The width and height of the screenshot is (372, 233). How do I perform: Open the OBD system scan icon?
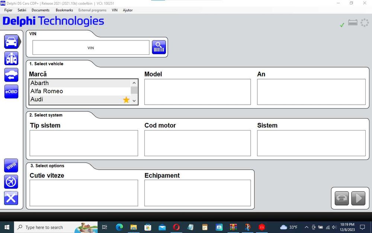[x=11, y=58]
